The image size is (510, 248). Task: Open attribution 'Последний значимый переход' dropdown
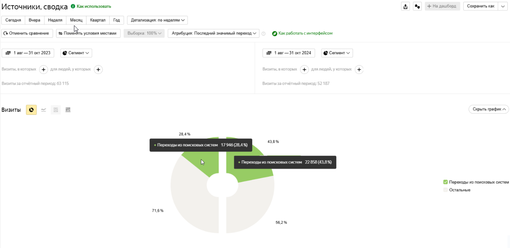tap(213, 33)
